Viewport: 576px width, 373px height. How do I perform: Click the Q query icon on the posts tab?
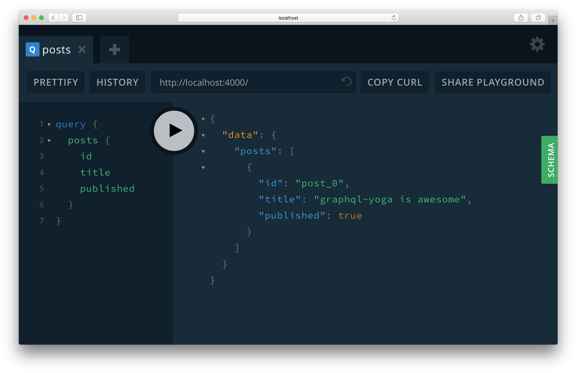[33, 49]
